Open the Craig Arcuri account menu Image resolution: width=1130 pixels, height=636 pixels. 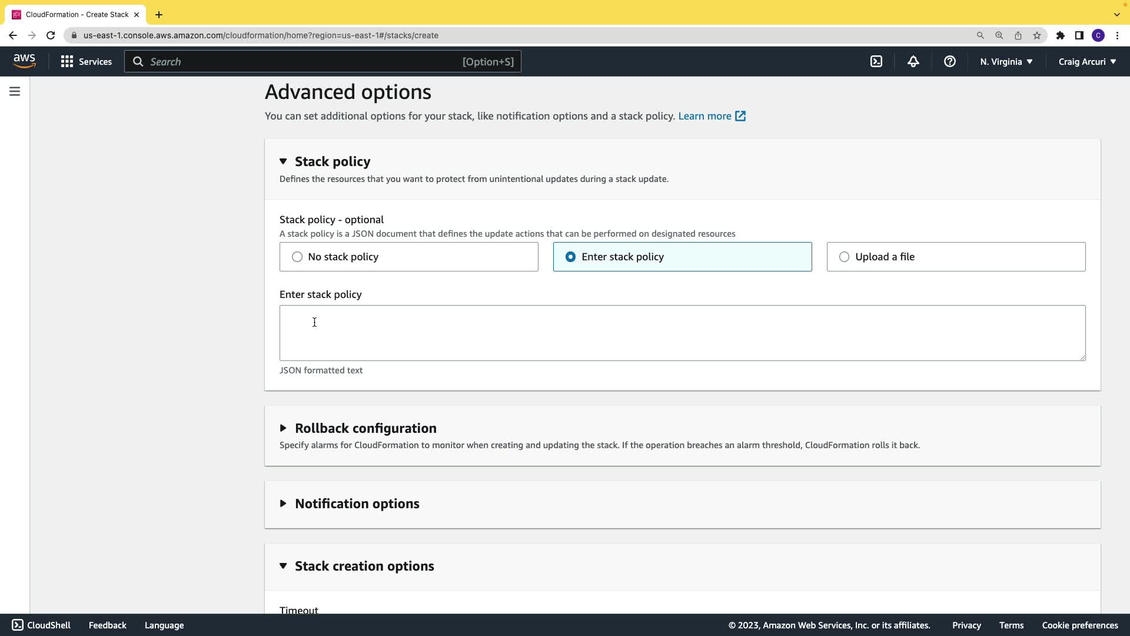point(1086,61)
